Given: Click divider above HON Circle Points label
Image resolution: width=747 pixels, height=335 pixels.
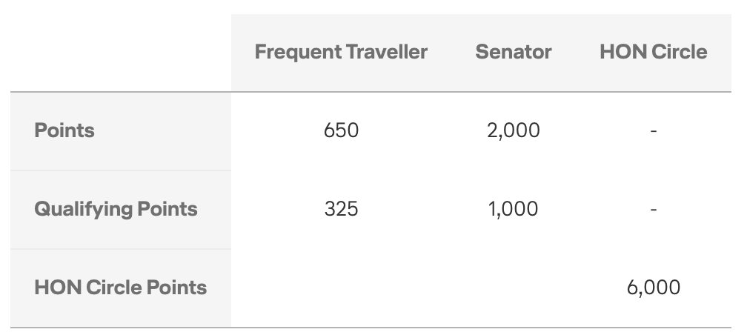Looking at the screenshot, I should [121, 249].
